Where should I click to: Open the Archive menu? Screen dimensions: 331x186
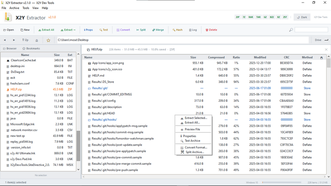pyautogui.click(x=14, y=8)
